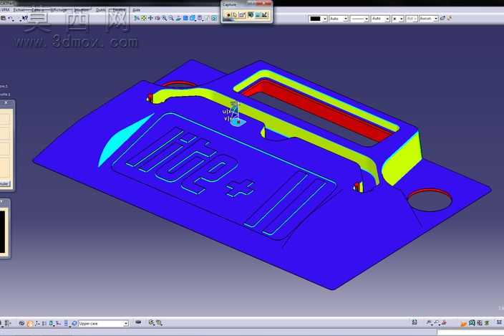Click the Hide/Show icon
This screenshot has height=336, width=504.
coord(207,19)
